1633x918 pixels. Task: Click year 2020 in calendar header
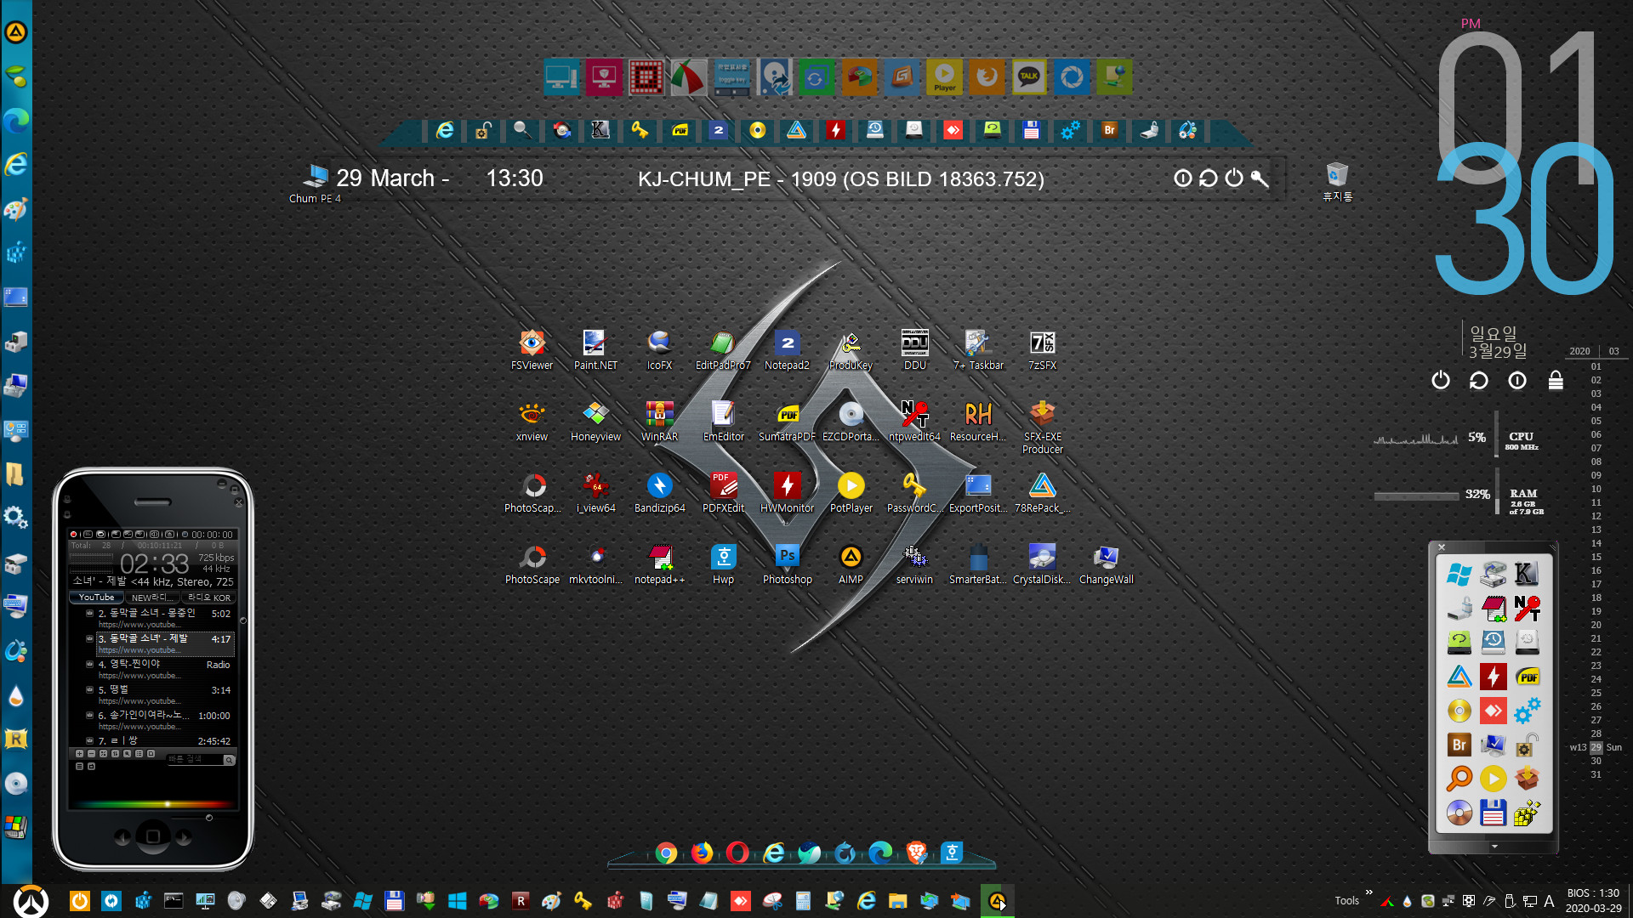pos(1579,351)
